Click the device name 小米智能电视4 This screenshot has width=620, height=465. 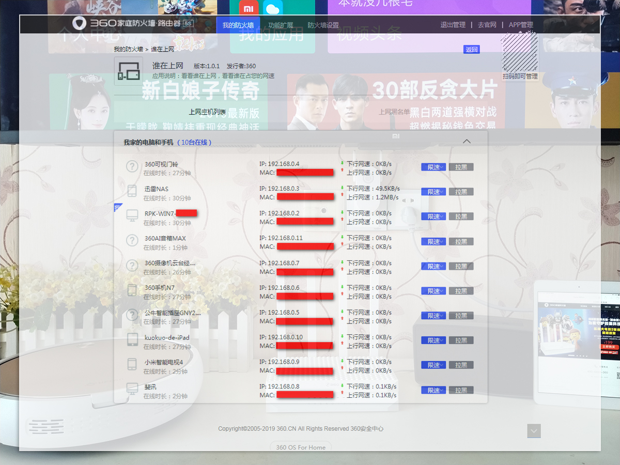[x=164, y=362]
